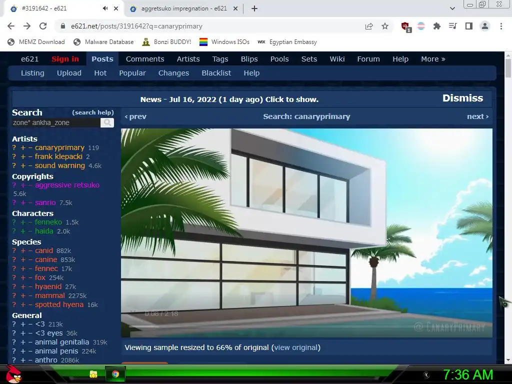Open the uBlock Origin extension
Screen dimensions: 512x384
tap(406, 27)
